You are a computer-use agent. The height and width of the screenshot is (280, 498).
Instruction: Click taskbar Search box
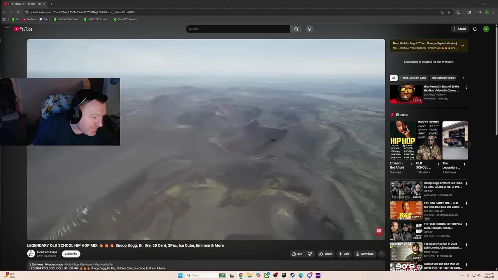[205, 275]
